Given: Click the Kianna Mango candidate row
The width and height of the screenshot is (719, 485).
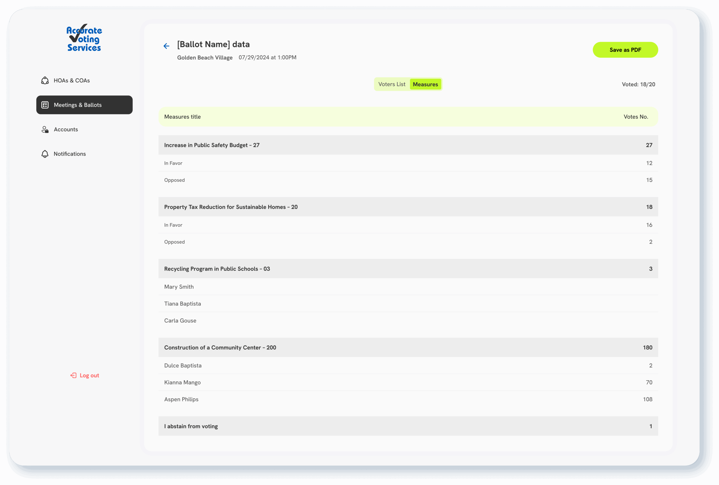Looking at the screenshot, I should (x=408, y=382).
